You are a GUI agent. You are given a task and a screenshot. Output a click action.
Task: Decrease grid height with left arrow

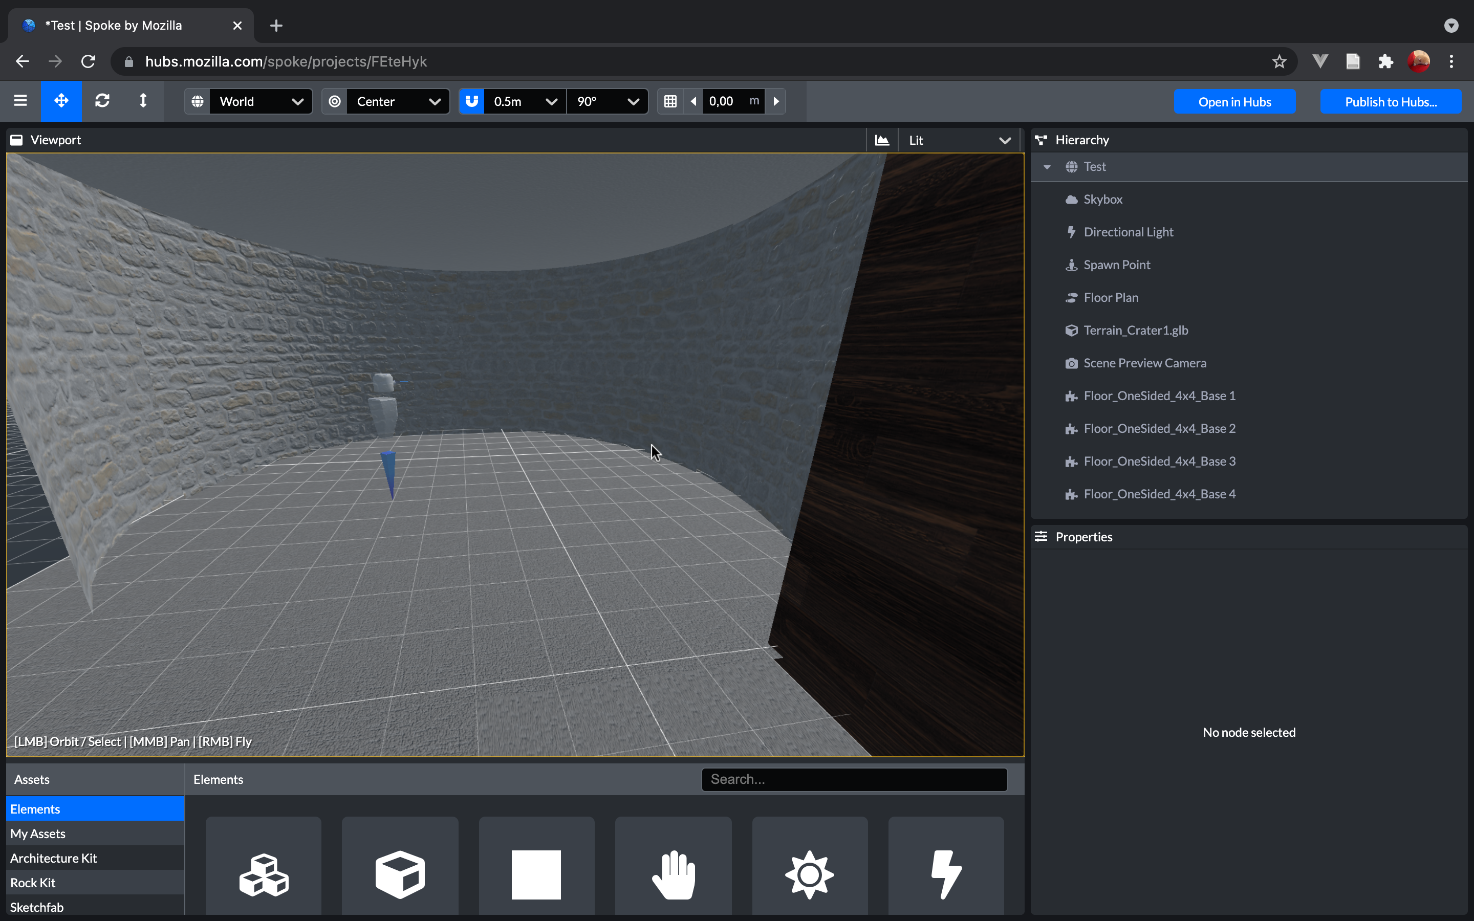[x=693, y=101]
